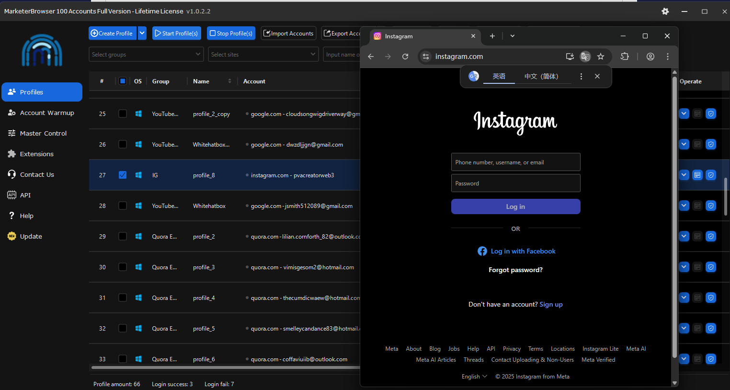Open the Select sites dropdown
Screen dimensions: 730x390
(263, 55)
